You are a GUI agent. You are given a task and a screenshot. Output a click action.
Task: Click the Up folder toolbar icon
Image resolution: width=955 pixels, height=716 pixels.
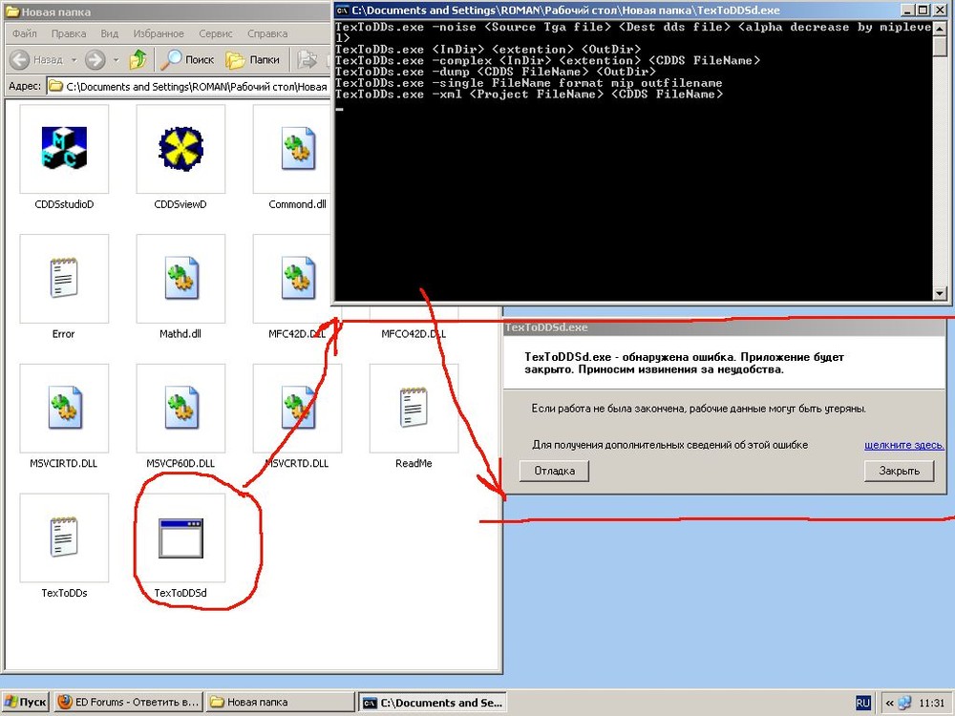[x=138, y=59]
